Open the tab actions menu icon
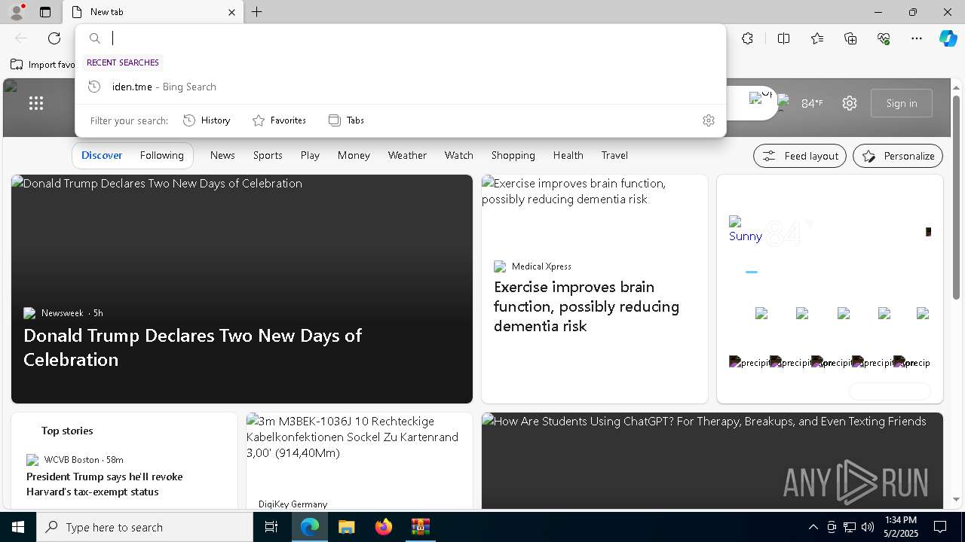This screenshot has width=965, height=542. tap(45, 12)
